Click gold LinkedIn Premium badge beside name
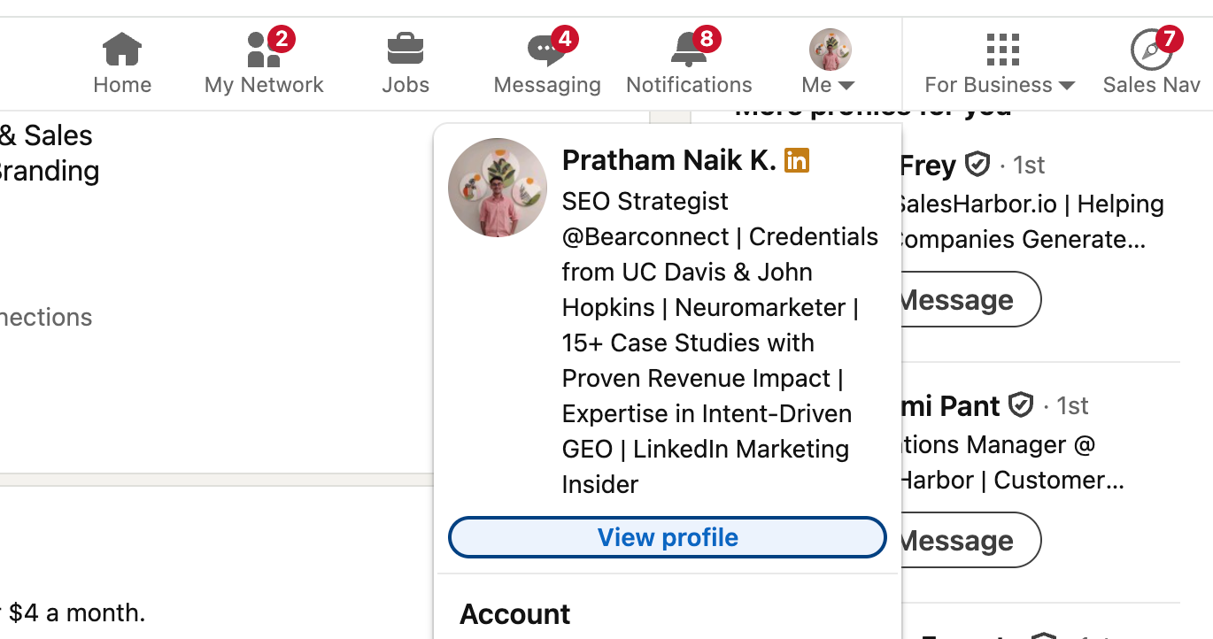The height and width of the screenshot is (639, 1213). pyautogui.click(x=797, y=160)
